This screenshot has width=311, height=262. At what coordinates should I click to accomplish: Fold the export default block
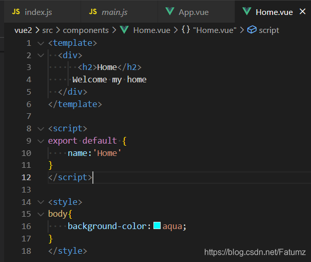pos(41,141)
